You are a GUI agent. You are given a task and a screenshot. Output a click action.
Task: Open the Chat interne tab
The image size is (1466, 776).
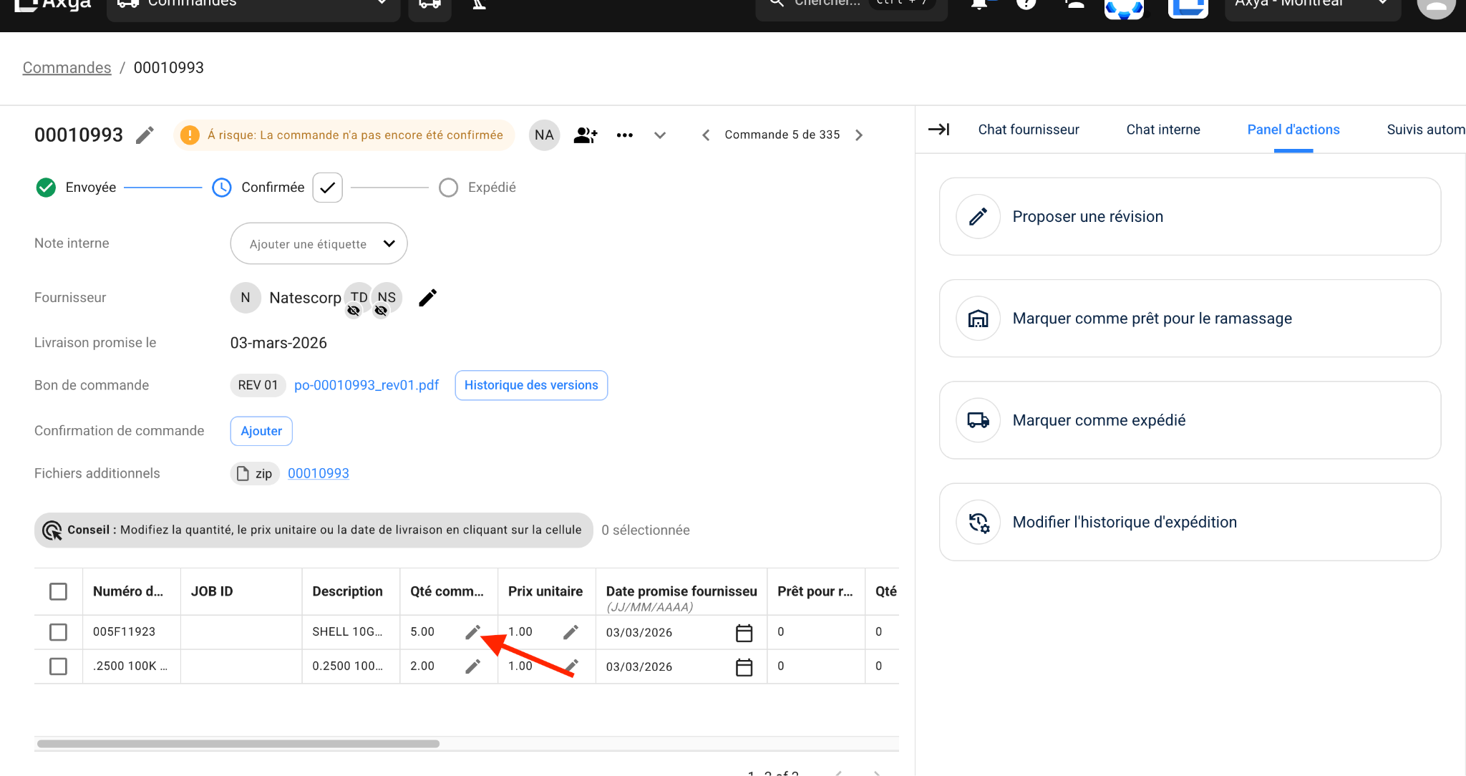coord(1162,130)
